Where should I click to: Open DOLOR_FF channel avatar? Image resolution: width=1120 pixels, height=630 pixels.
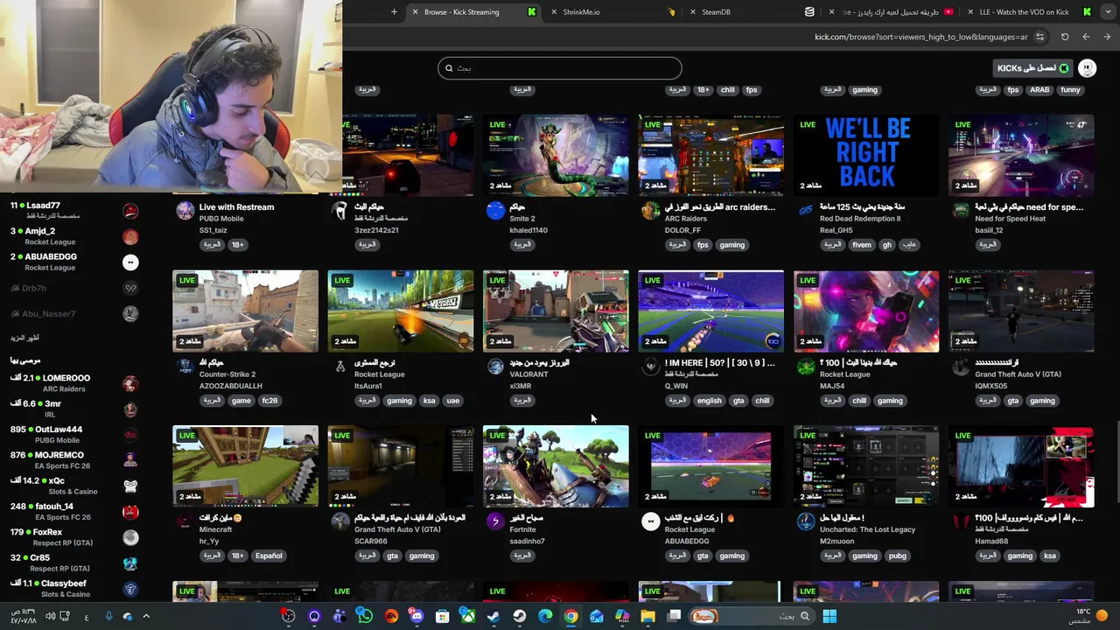tap(650, 211)
